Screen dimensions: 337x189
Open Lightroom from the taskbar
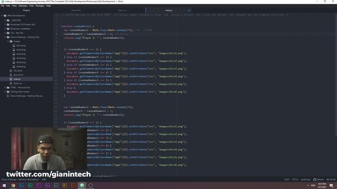click(56, 185)
